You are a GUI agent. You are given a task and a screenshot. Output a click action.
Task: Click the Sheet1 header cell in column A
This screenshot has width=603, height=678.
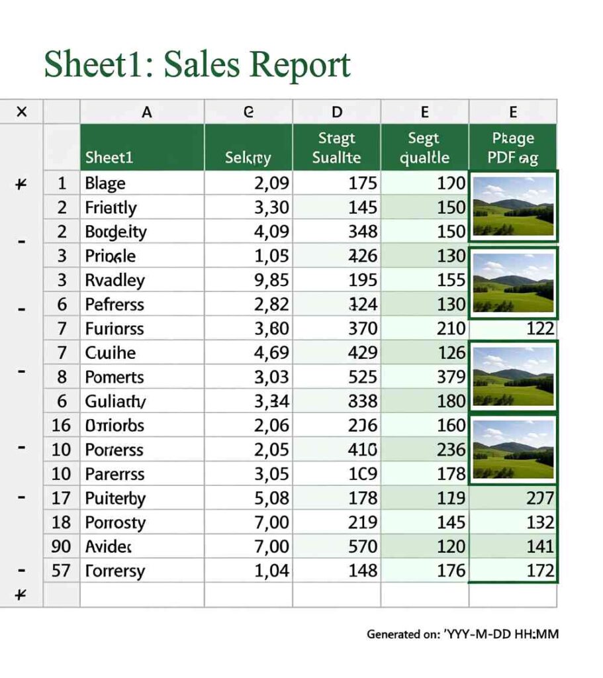(x=142, y=147)
